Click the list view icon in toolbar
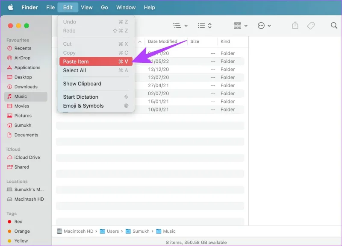 point(177,26)
